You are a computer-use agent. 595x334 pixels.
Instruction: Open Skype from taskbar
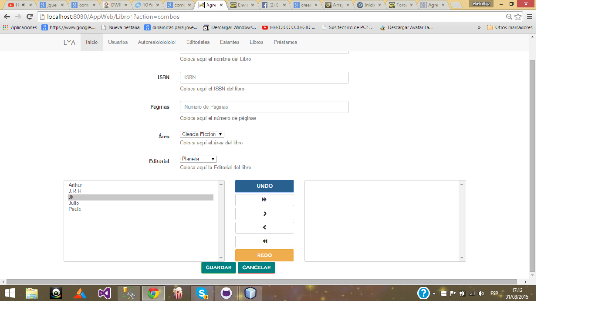pyautogui.click(x=202, y=293)
